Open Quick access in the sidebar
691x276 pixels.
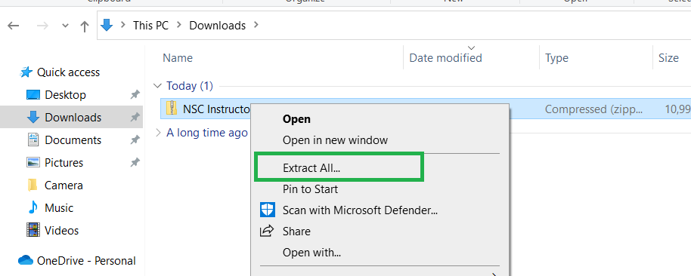tap(68, 72)
